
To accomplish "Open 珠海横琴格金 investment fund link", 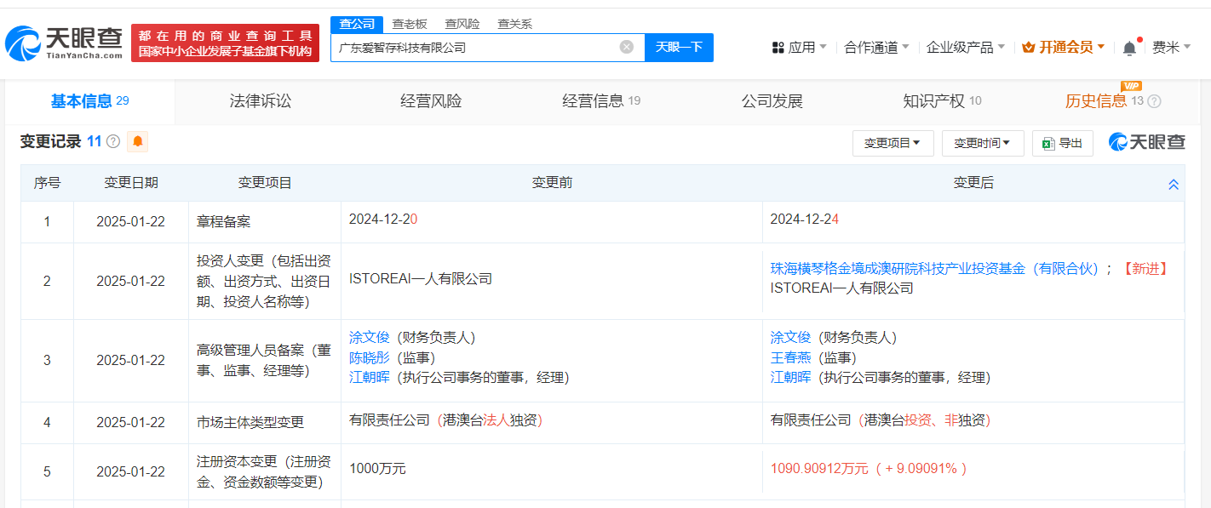I will (937, 268).
